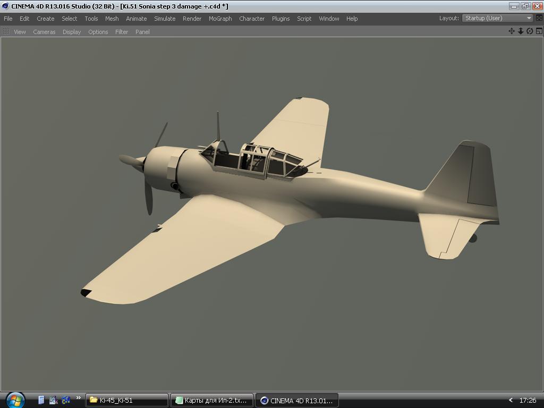Click the viewport panel grip handle icon
Image resolution: width=544 pixels, height=408 pixels.
[6, 32]
